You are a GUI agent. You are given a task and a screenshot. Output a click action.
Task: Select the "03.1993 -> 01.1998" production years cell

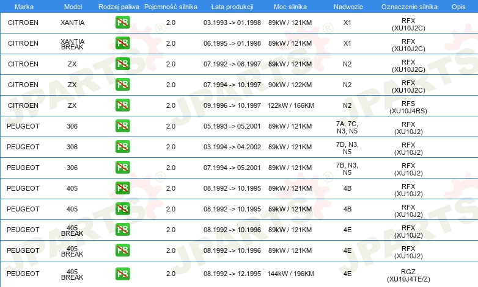(232, 23)
